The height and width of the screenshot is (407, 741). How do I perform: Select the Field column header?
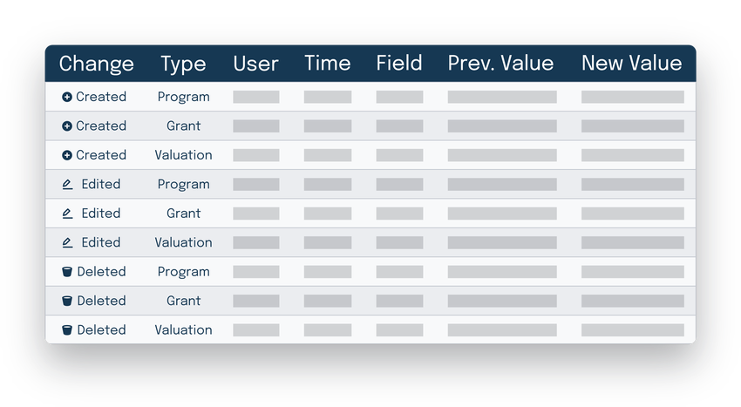pos(399,64)
